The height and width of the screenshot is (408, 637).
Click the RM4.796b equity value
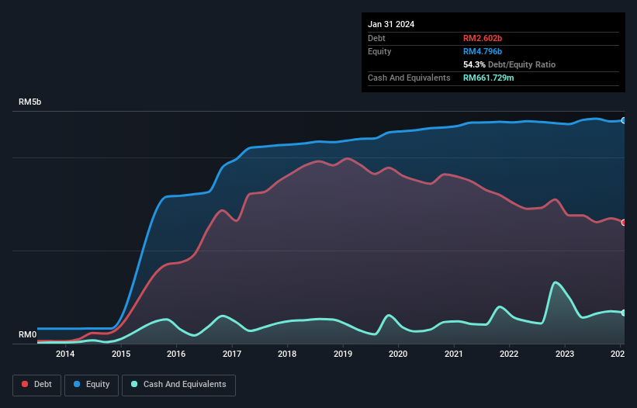[483, 51]
